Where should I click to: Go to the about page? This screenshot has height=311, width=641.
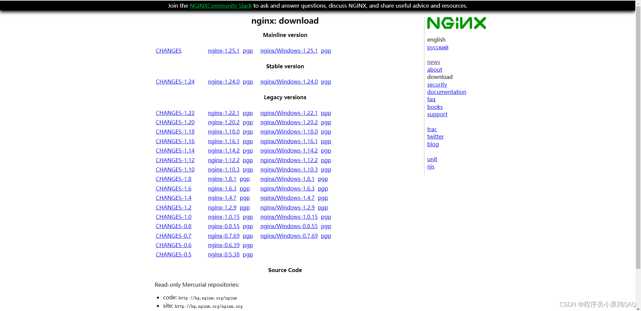click(434, 70)
